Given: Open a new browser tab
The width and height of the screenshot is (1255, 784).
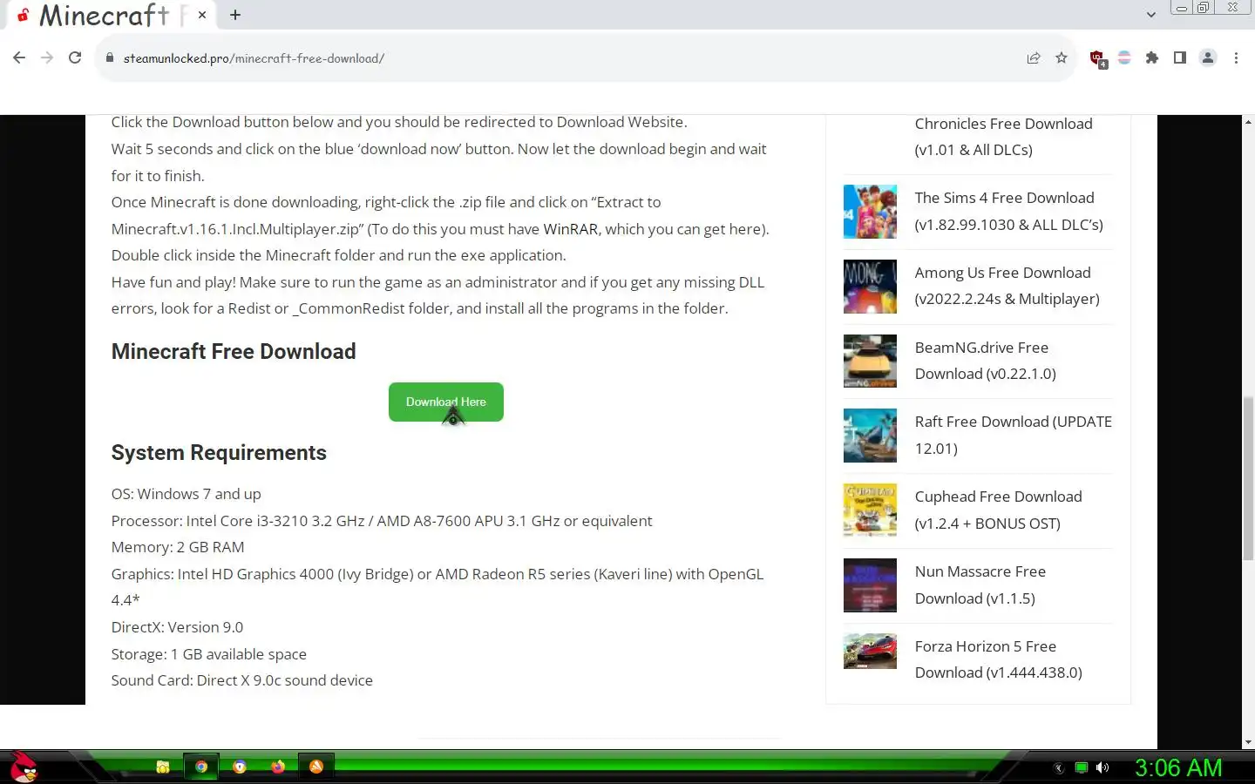Looking at the screenshot, I should coord(235,15).
